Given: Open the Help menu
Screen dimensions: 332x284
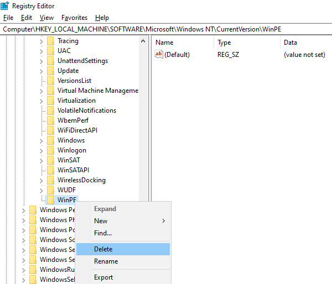Looking at the screenshot, I should [102, 18].
